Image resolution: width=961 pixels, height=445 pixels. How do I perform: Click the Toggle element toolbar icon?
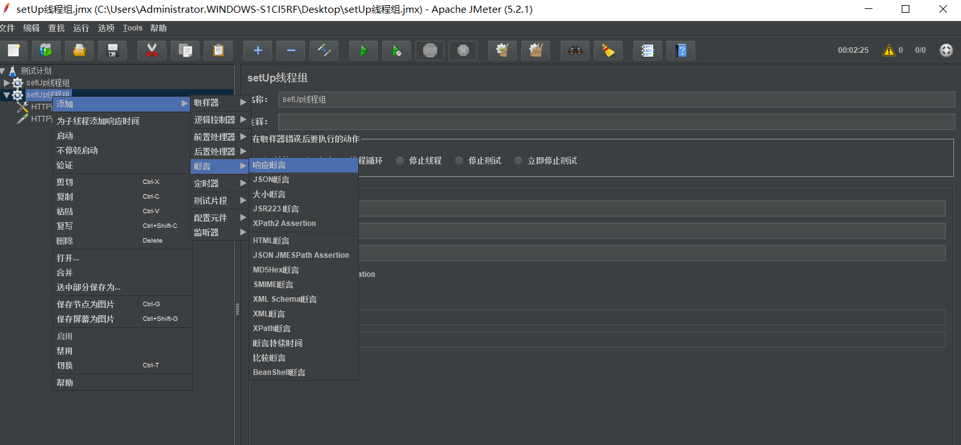(x=324, y=50)
